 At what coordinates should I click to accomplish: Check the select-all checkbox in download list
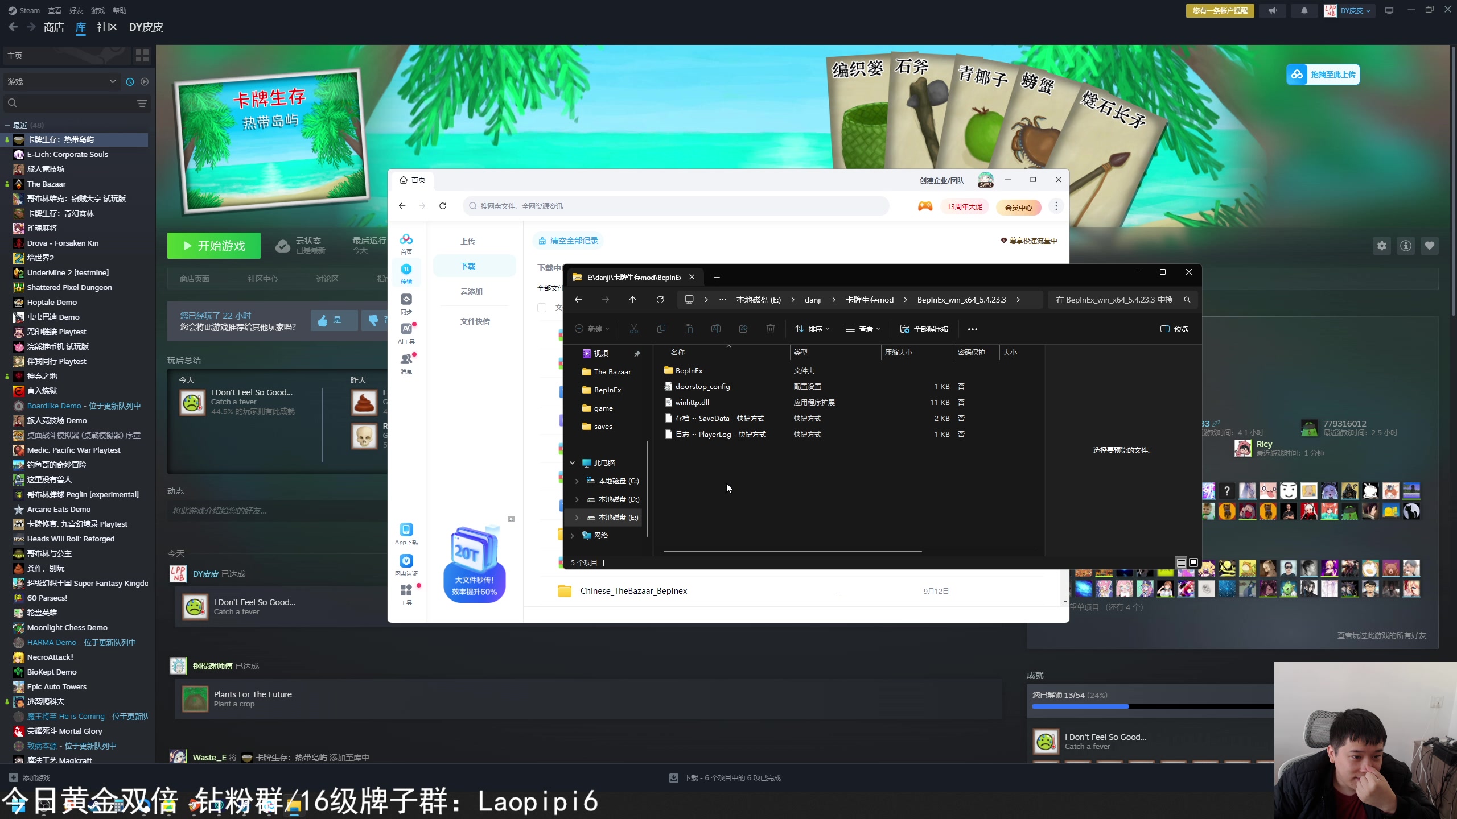click(542, 308)
